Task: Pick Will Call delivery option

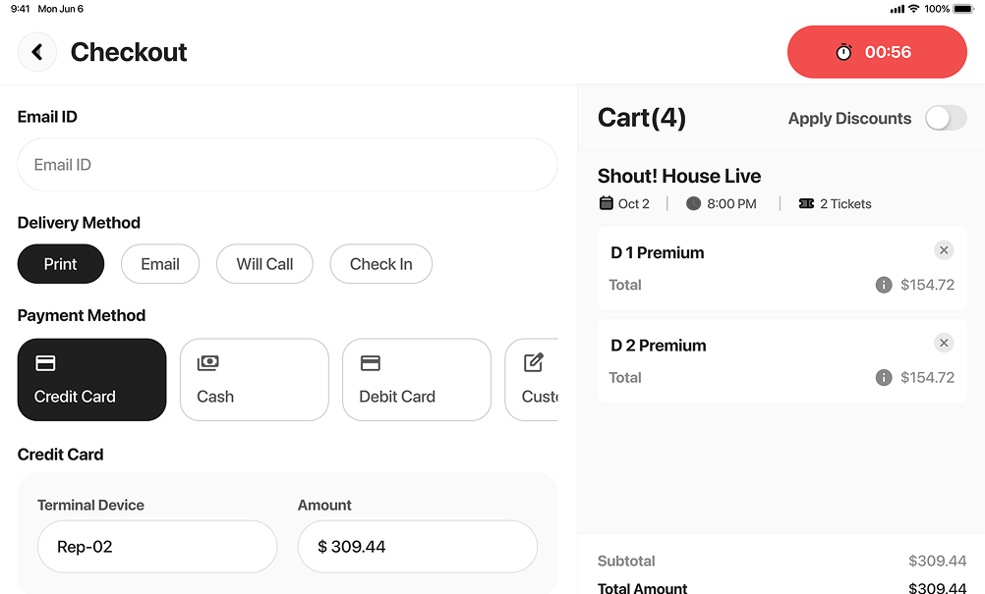Action: click(x=264, y=264)
